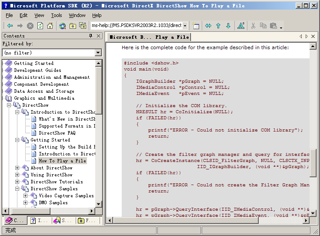
Task: Go to previous topic up arrow
Action: tap(218, 26)
